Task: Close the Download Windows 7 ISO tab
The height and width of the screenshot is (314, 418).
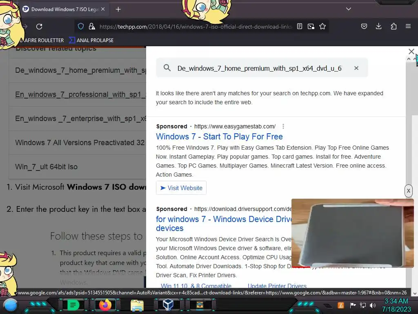Action: pos(103,9)
